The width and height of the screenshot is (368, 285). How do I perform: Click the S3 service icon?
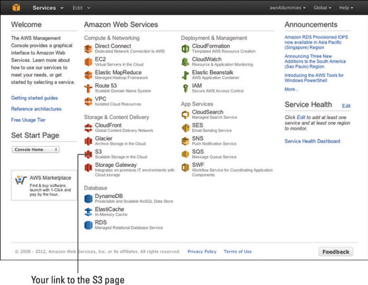coord(88,155)
